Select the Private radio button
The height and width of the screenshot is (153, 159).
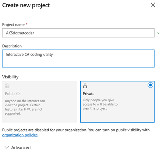(150, 85)
